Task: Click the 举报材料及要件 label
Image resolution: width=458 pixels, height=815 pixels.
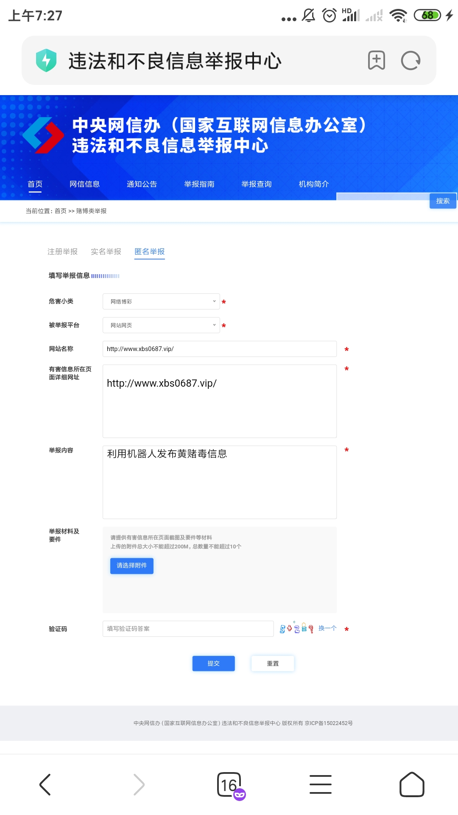Action: (64, 535)
